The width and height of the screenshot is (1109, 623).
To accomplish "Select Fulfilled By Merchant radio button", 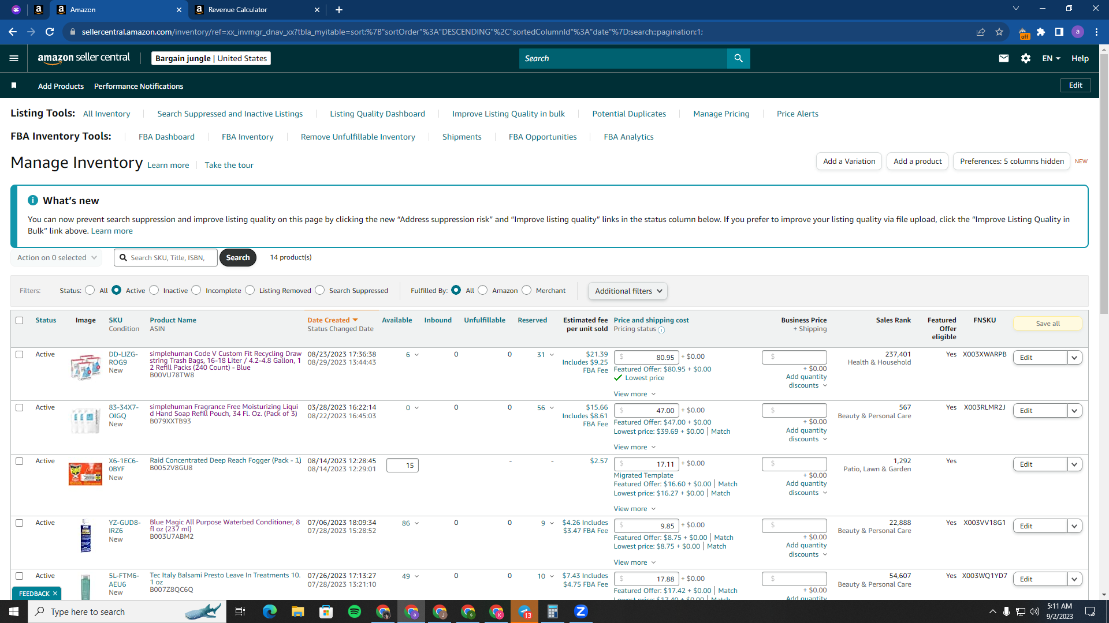I will pyautogui.click(x=526, y=290).
